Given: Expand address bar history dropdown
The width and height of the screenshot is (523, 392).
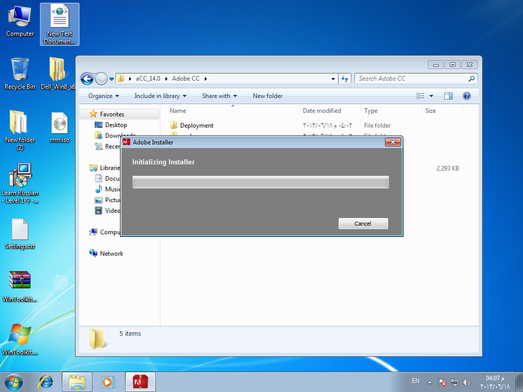Looking at the screenshot, I should point(333,79).
